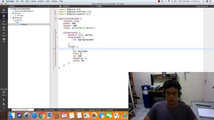The height and width of the screenshot is (120, 214).
Task: Open the Issues output pane
Action: point(38,110)
